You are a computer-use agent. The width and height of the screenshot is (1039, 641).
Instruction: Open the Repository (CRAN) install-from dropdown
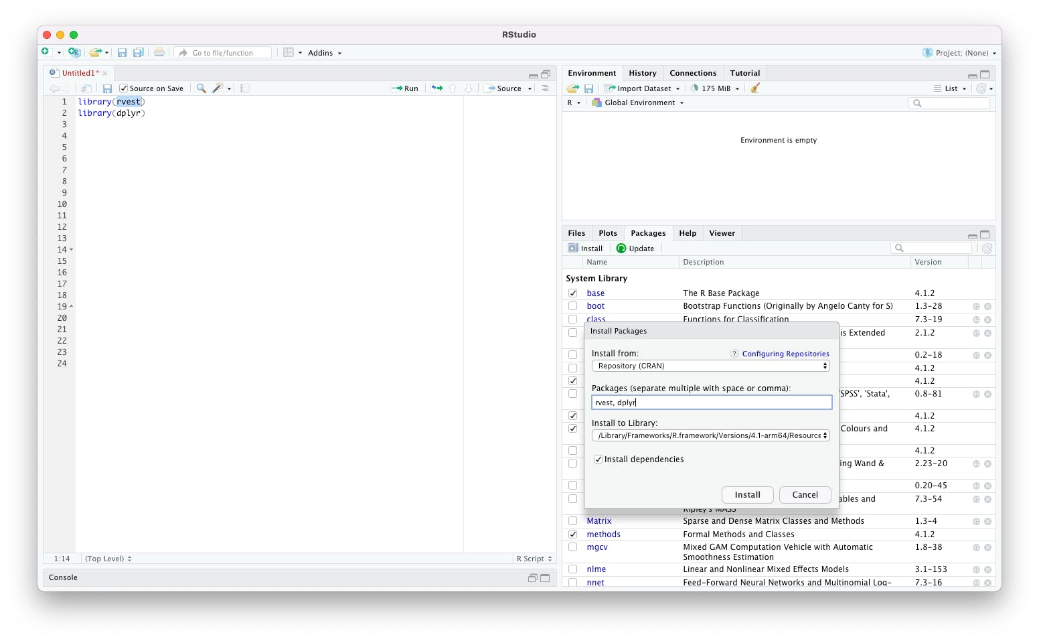click(711, 366)
